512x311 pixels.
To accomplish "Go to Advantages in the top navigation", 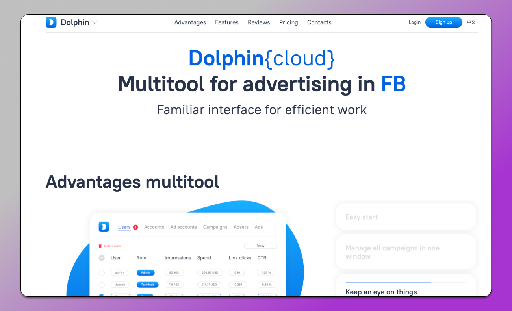I will tap(190, 22).
